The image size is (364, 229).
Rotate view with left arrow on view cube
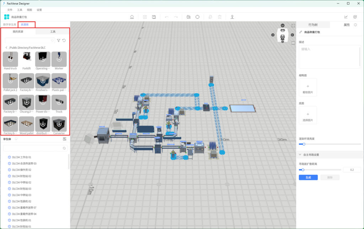[x=292, y=35]
